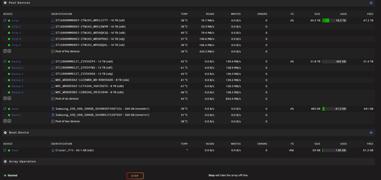The image size is (381, 180).
Task: Open the Array device link
Action: [15, 21]
